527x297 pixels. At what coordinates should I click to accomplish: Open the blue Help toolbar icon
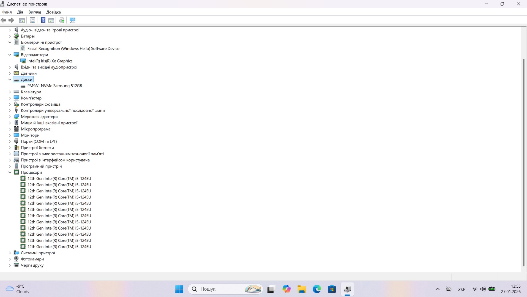pos(43,20)
